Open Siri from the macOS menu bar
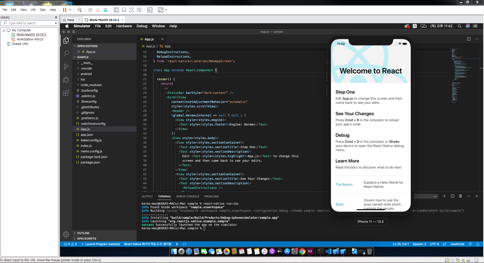Screen dimensions: 484x263 pyautogui.click(x=468, y=26)
